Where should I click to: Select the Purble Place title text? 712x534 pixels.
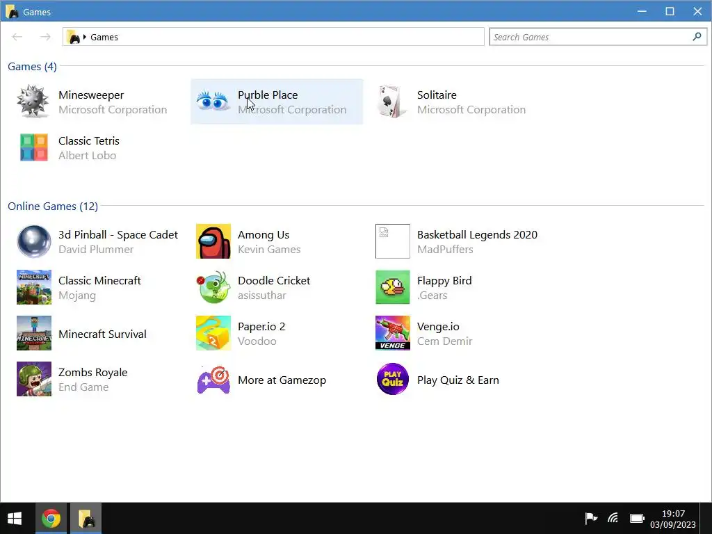tap(268, 95)
